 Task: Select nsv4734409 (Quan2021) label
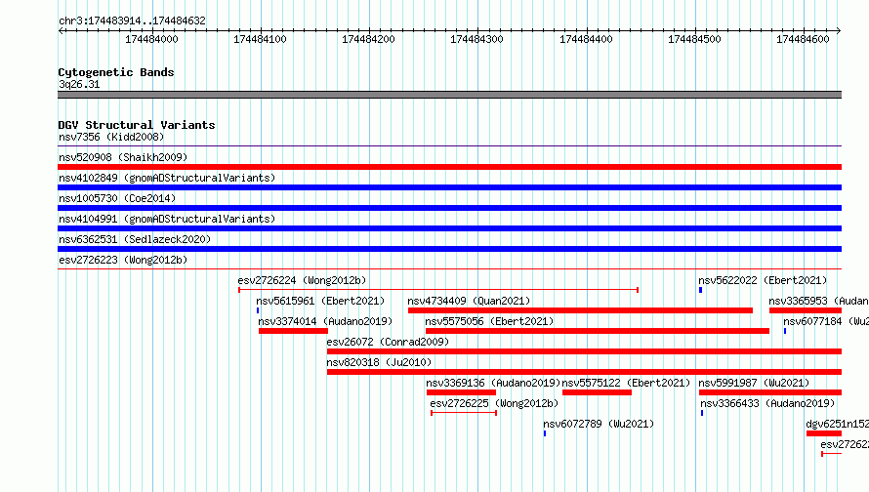(x=469, y=301)
